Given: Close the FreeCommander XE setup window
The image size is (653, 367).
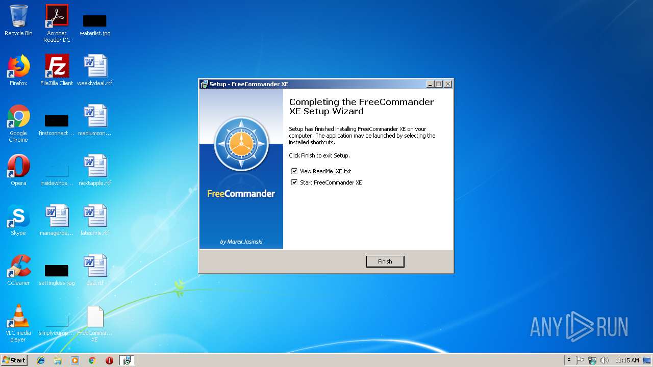Looking at the screenshot, I should click(447, 84).
